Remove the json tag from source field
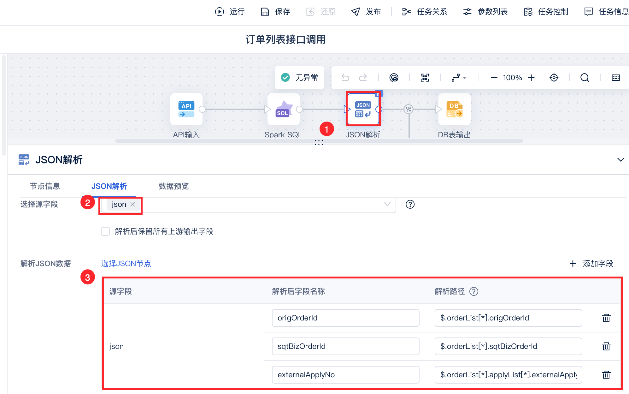Screen dimensions: 629x394 [133, 204]
